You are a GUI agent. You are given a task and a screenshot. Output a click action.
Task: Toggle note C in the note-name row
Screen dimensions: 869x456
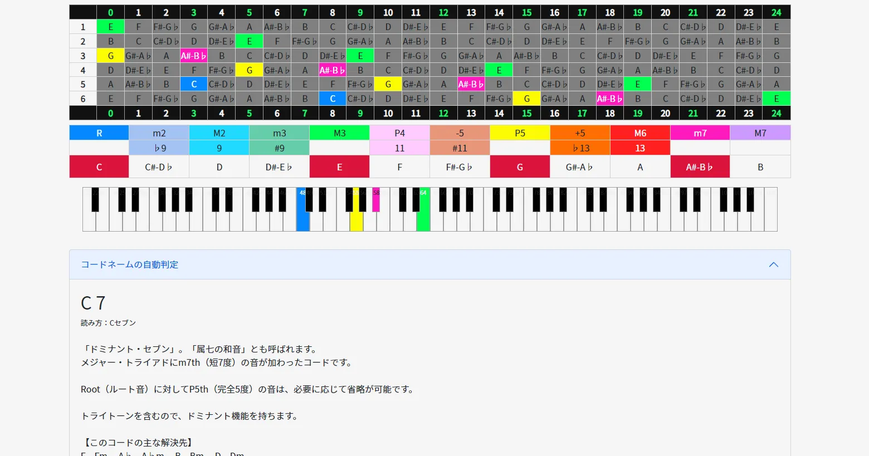(99, 167)
